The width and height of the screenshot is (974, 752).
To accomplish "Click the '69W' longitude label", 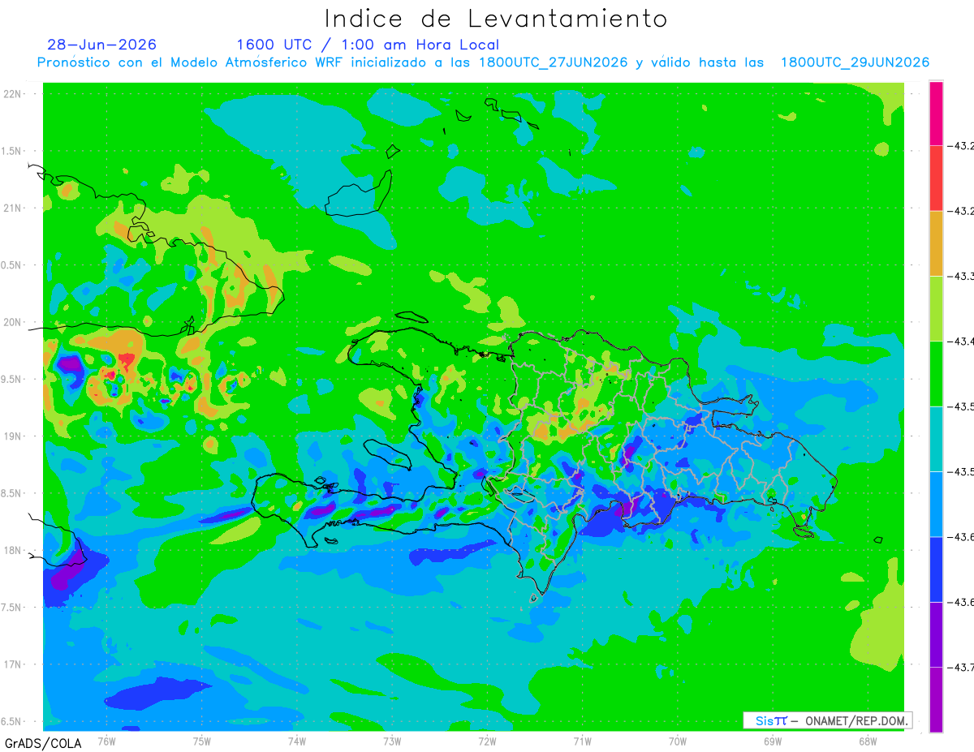I will [x=773, y=740].
